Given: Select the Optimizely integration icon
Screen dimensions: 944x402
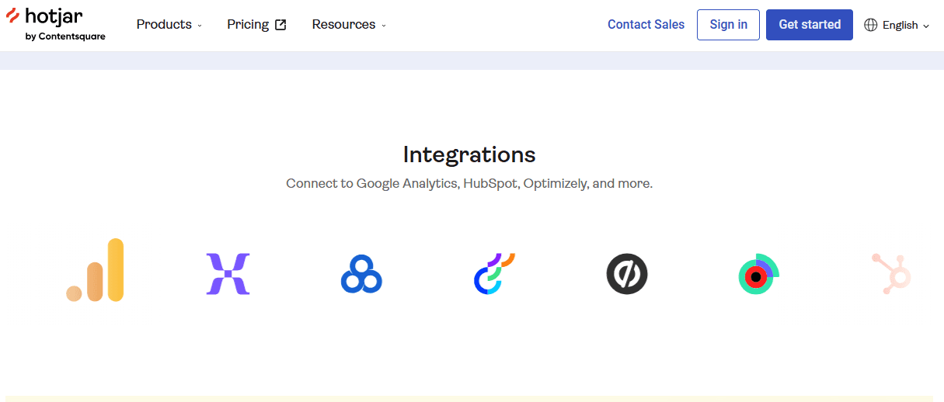Looking at the screenshot, I should point(494,274).
